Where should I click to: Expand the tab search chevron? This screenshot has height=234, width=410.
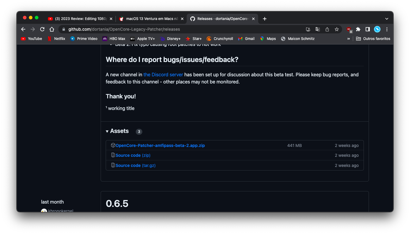pyautogui.click(x=387, y=19)
